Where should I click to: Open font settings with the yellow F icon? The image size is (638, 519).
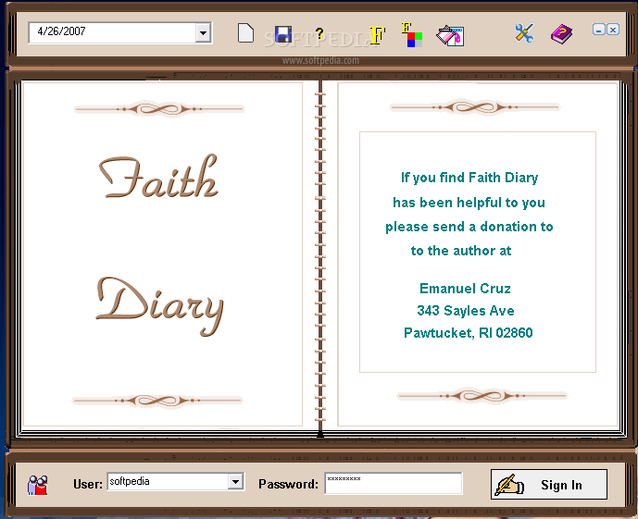pyautogui.click(x=377, y=35)
